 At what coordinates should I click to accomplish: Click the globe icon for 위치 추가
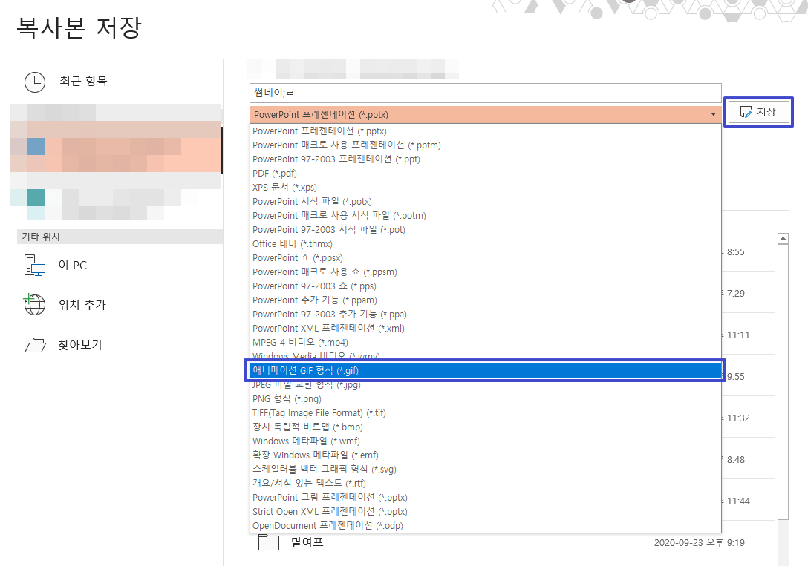point(34,305)
